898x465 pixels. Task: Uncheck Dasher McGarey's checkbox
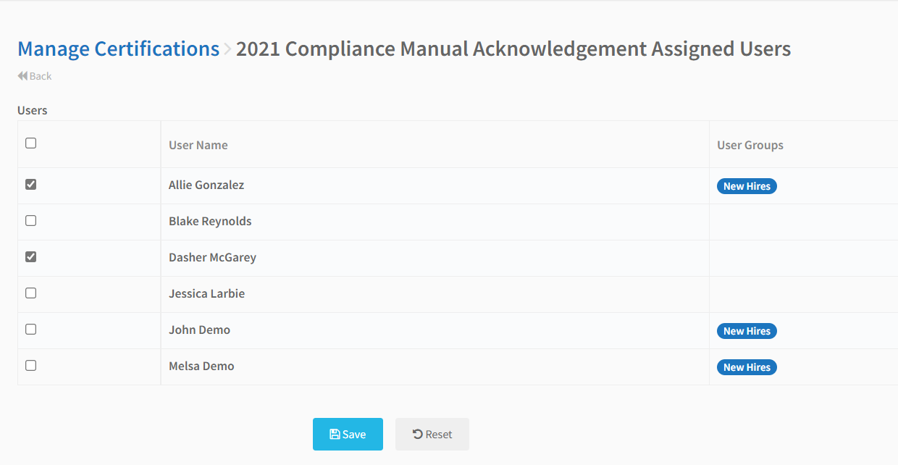[30, 257]
